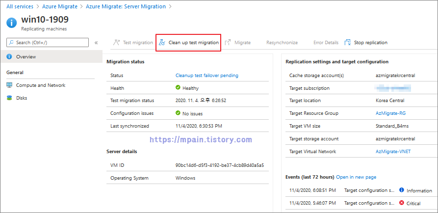Focus the Search (Ctrl+/) field
The width and height of the screenshot is (438, 213).
48,43
